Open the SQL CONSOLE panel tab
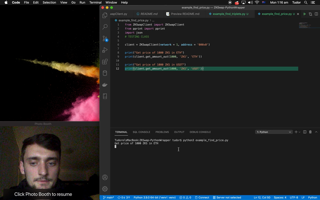 click(x=141, y=132)
